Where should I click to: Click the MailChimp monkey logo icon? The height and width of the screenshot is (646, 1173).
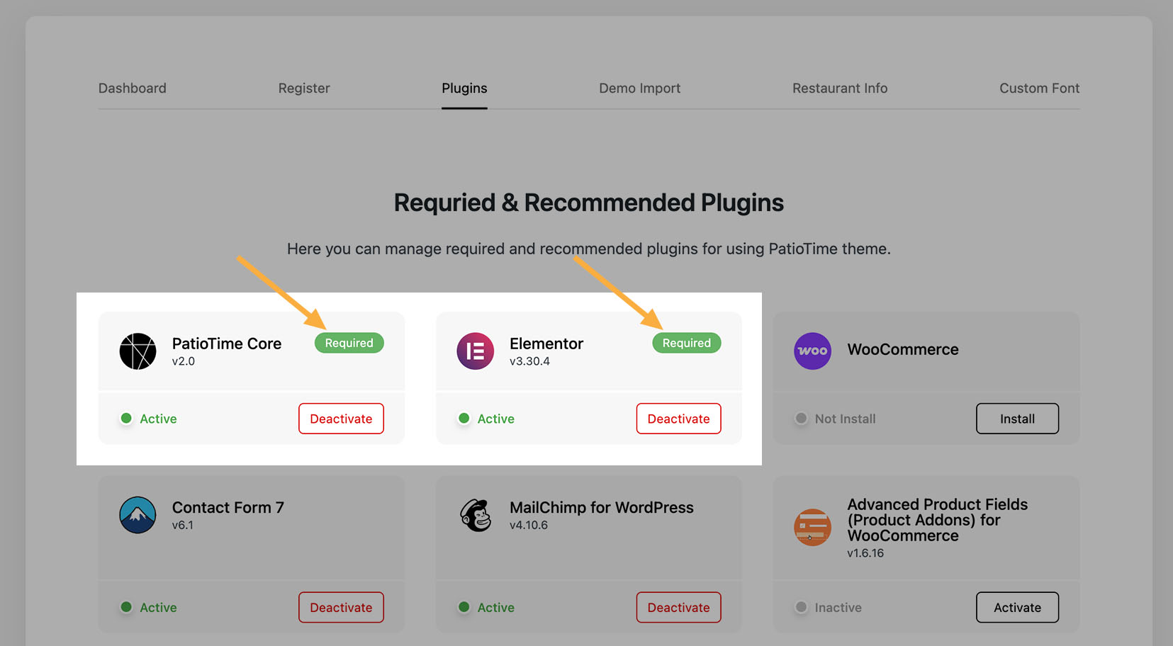click(475, 515)
